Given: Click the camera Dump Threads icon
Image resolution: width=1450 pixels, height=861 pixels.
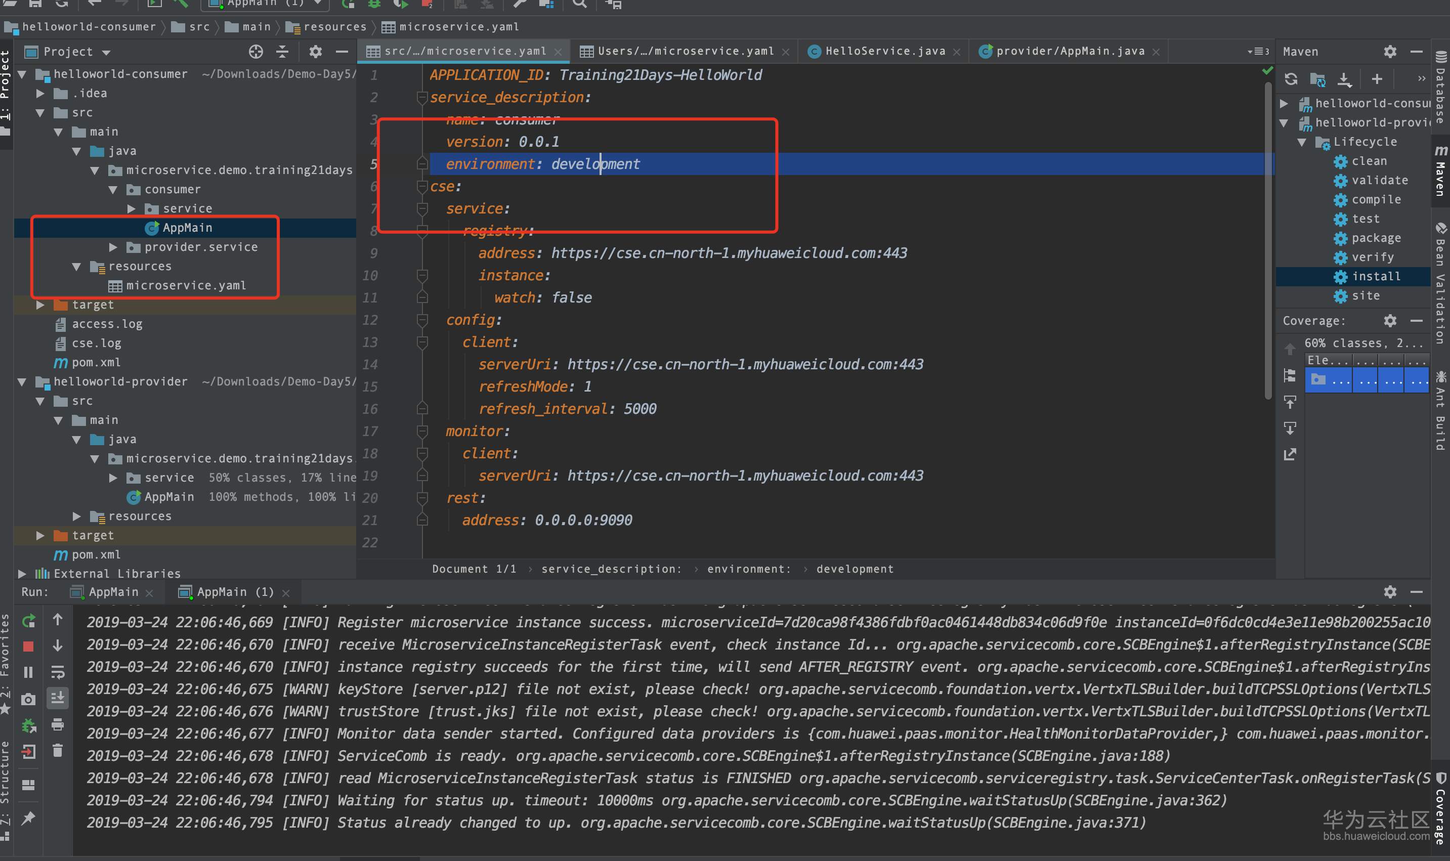Looking at the screenshot, I should (x=28, y=699).
